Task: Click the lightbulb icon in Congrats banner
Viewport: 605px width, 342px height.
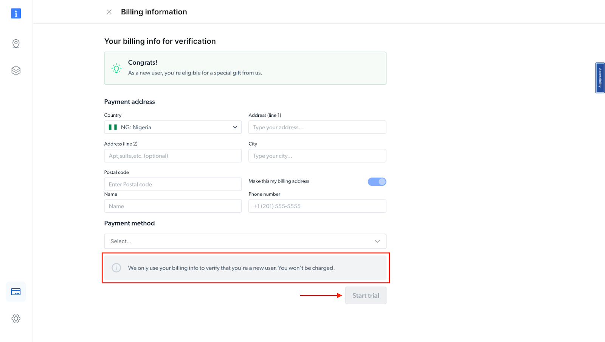Action: (116, 68)
